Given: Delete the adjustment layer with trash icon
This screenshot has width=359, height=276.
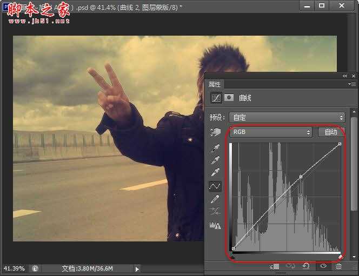Looking at the screenshot, I should pyautogui.click(x=339, y=266).
